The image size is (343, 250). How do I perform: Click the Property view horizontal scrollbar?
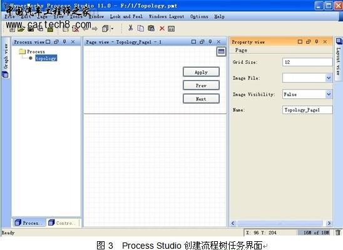(x=280, y=223)
